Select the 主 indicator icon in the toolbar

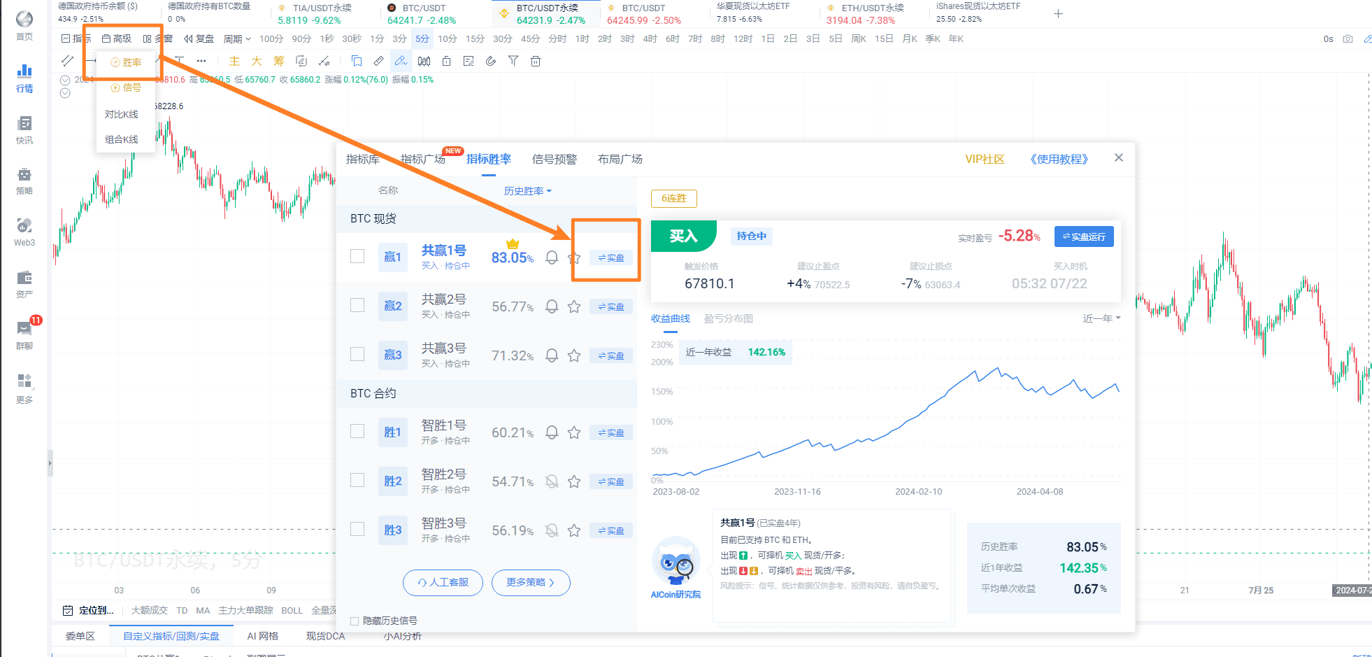coord(234,61)
